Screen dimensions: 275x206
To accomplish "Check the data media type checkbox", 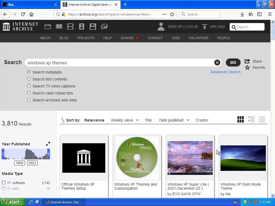I will coord(3,189).
